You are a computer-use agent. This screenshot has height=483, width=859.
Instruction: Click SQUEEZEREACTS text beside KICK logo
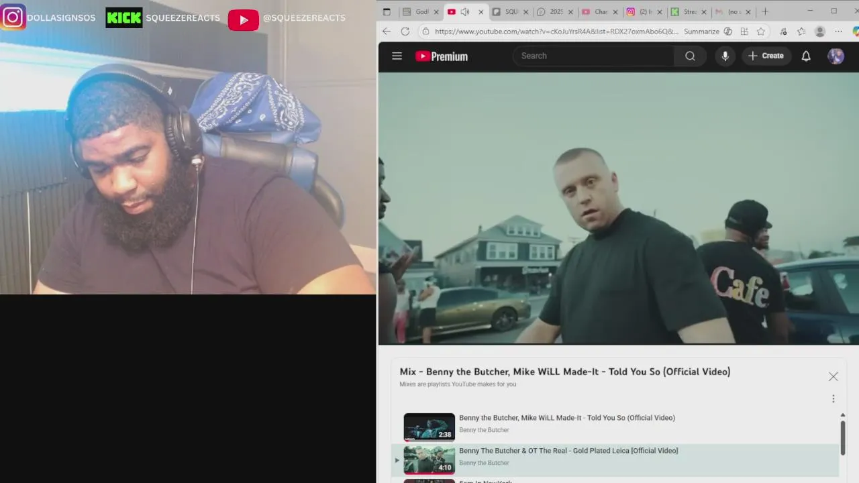(183, 18)
